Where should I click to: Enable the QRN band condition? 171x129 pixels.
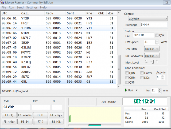tap(127, 73)
